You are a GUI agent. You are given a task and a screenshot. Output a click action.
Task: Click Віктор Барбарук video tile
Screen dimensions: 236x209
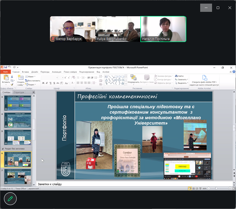73,29
